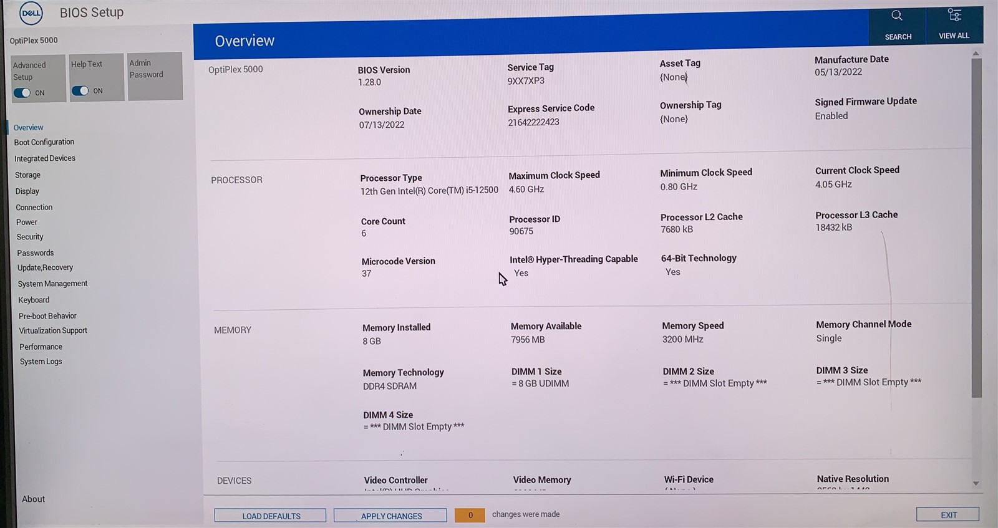Click the Apply Changes button
Screen dimensions: 998x528
click(x=390, y=516)
